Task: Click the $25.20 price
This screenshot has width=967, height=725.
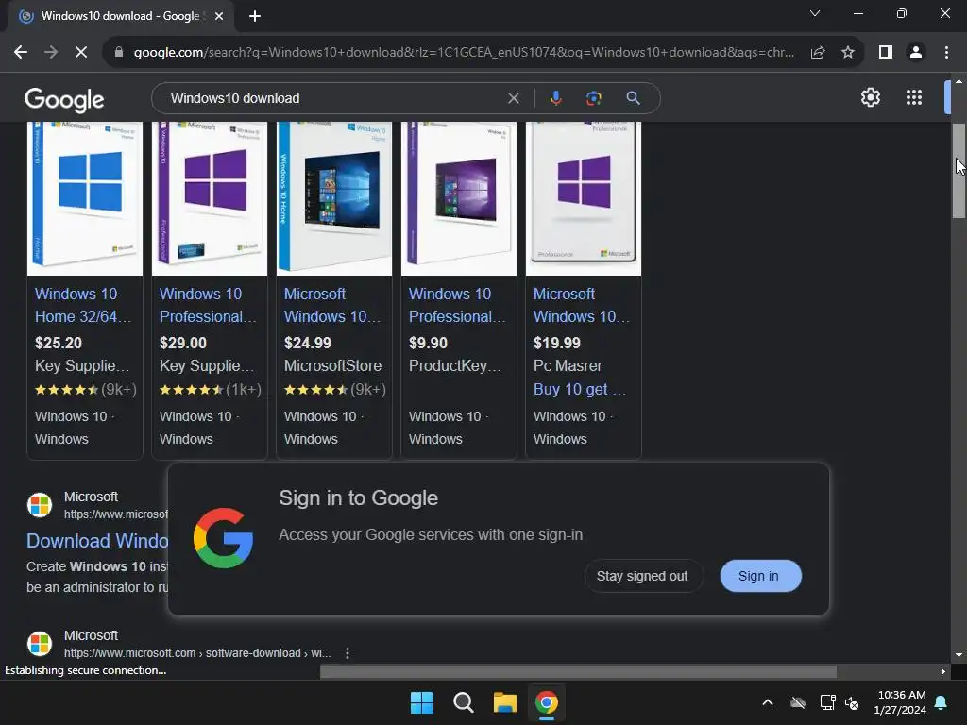Action: tap(59, 343)
